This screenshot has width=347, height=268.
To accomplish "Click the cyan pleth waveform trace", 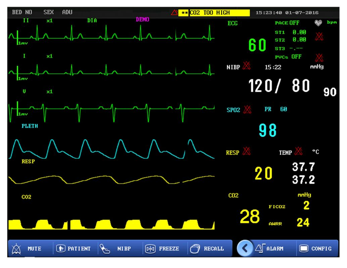I will pos(111,149).
